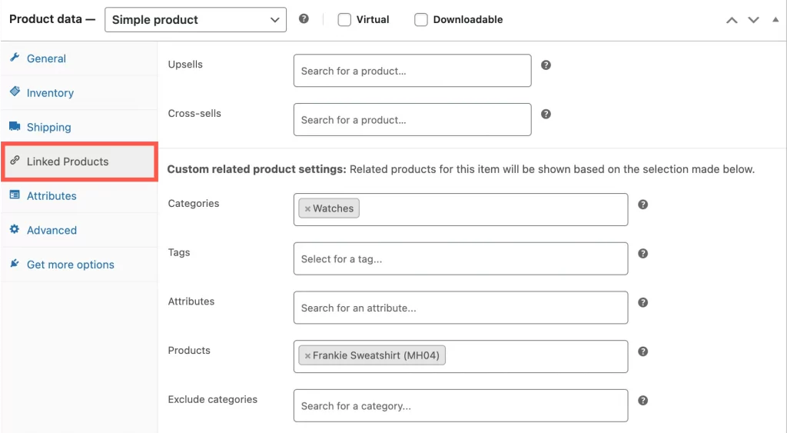Click the Shipping truck icon
This screenshot has height=433, width=787.
pos(15,126)
